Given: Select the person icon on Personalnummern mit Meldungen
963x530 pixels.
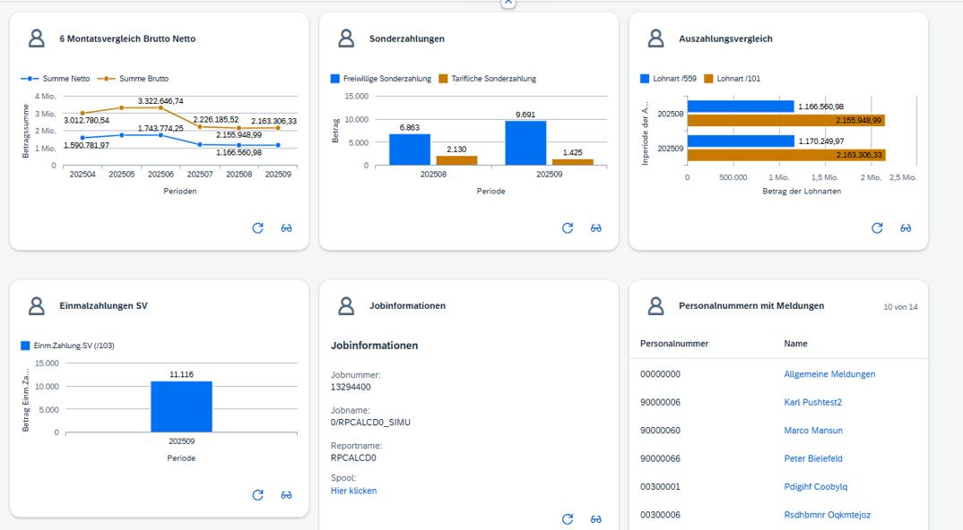Looking at the screenshot, I should pyautogui.click(x=655, y=304).
